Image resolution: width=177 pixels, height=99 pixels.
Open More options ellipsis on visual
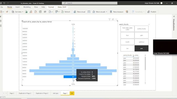[x=116, y=19]
